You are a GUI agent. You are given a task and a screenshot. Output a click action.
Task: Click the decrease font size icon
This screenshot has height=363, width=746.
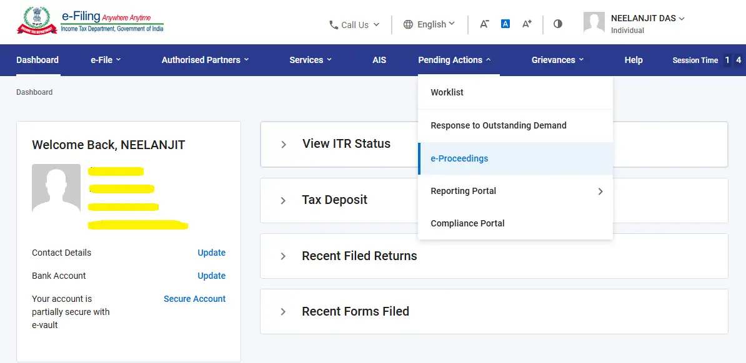coord(484,24)
